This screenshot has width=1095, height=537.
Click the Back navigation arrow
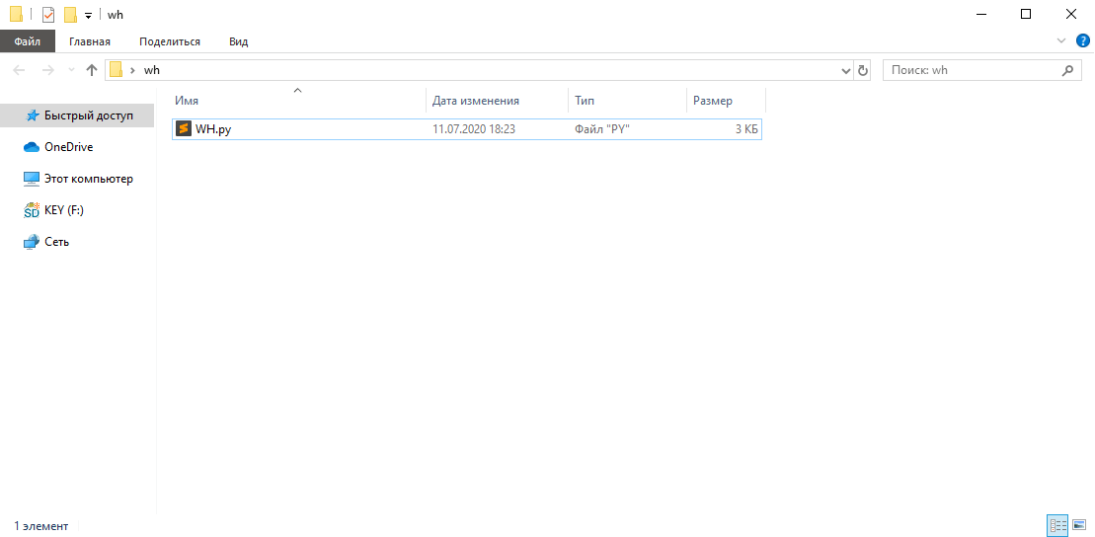20,70
